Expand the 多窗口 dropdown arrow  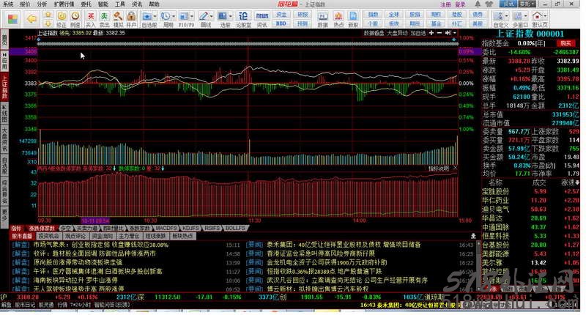(x=525, y=16)
